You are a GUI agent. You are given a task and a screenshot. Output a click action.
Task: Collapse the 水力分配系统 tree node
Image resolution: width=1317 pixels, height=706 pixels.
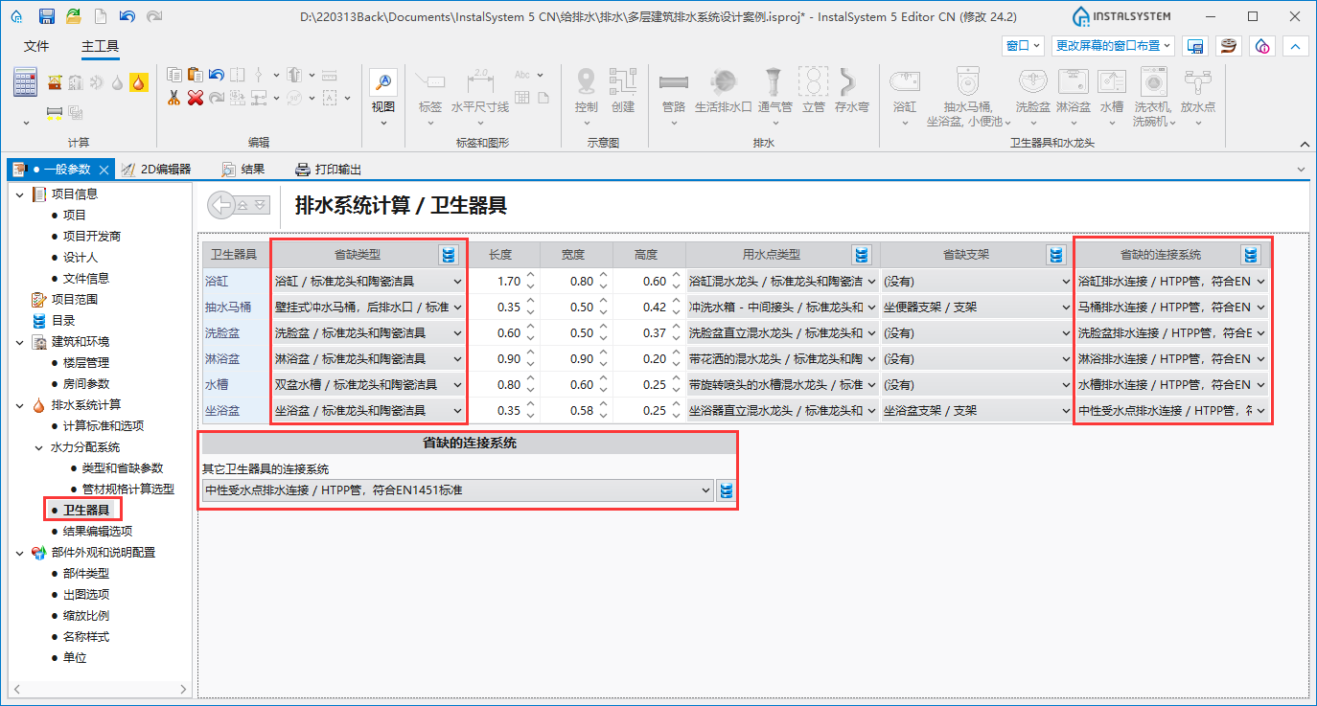(38, 447)
